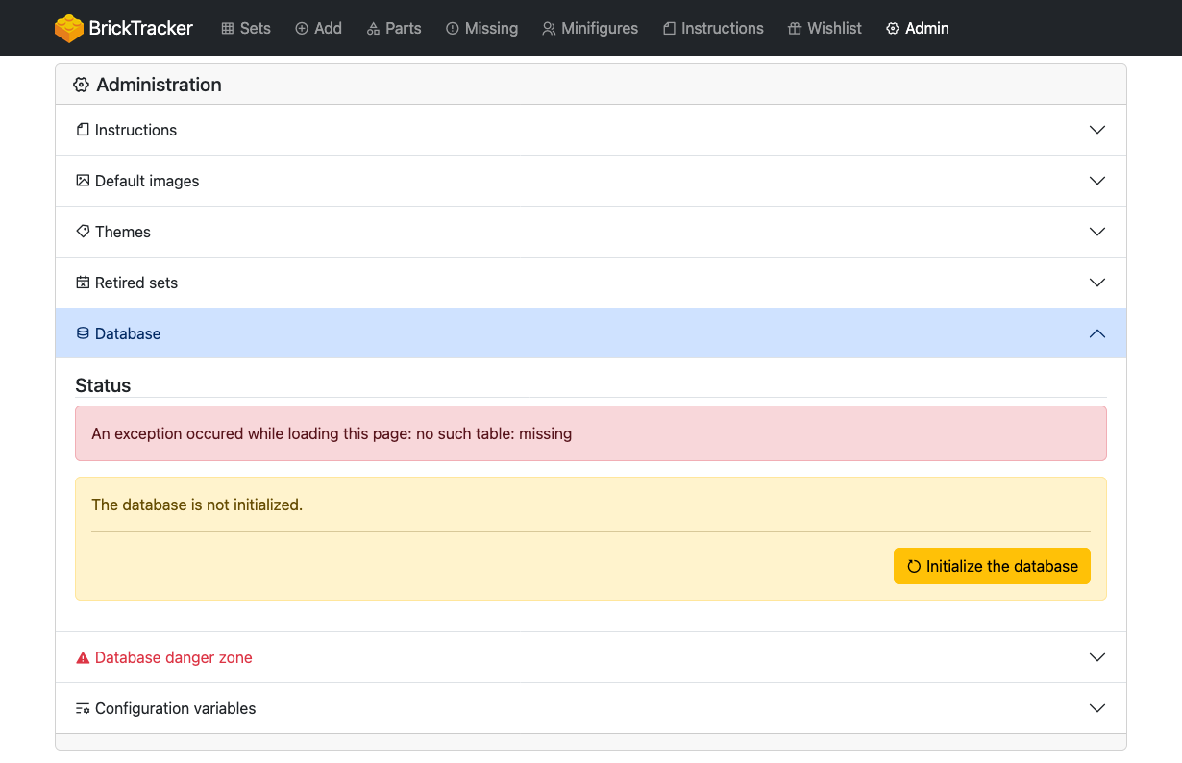Go to the Minifigures nav item

tap(590, 29)
